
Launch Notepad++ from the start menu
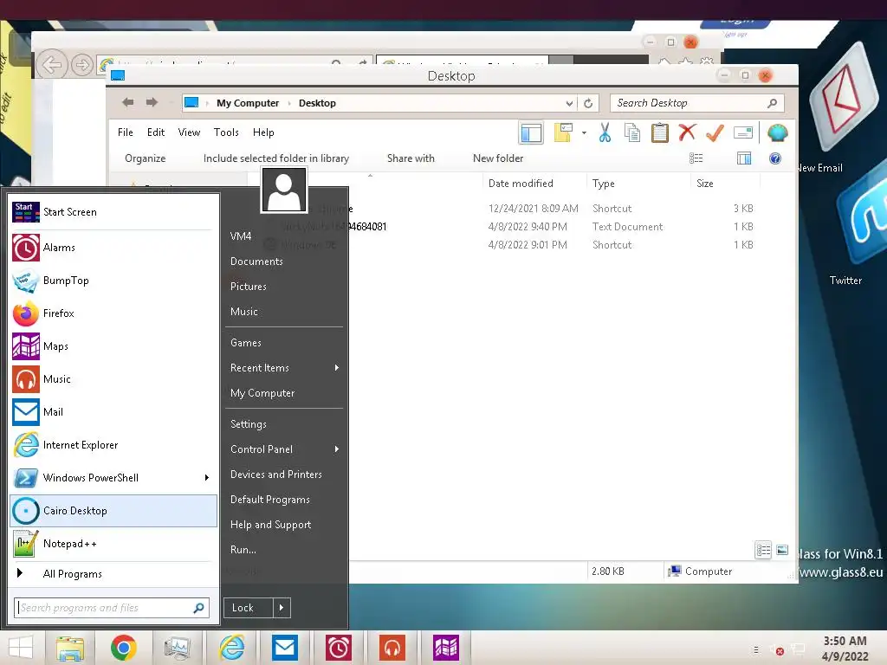pos(113,544)
